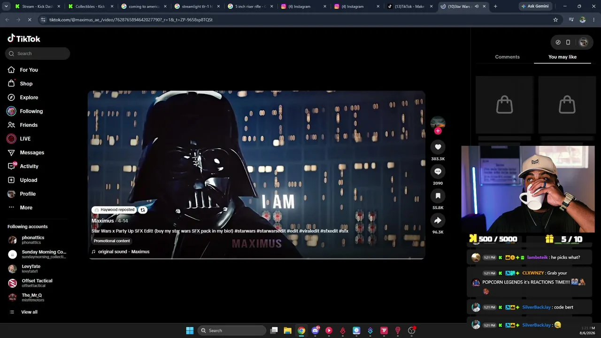Open Discord from the taskbar
Screen dimensions: 601x338
tap(315, 330)
